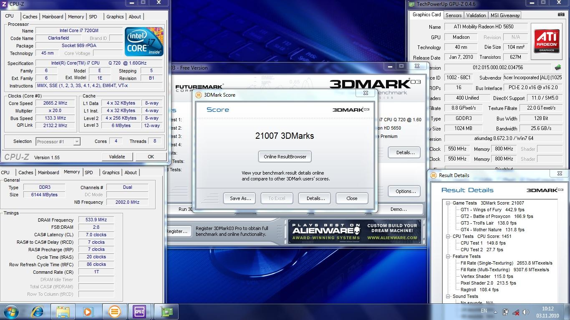Show hidden tray icons arrow
570x320 pixels.
coord(496,312)
